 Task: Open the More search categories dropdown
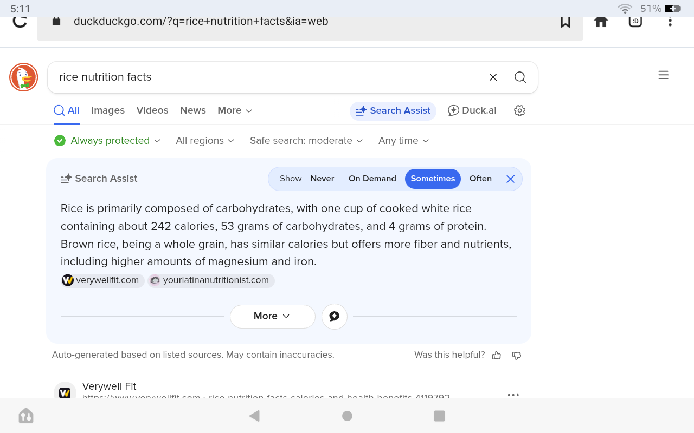point(235,110)
